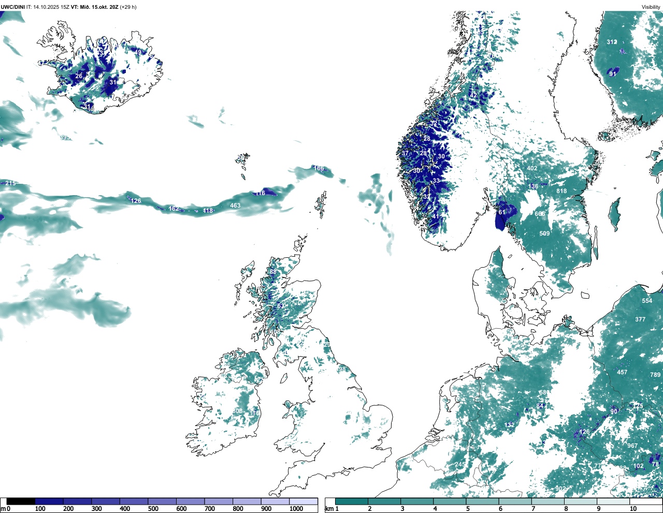Click the '1000' label on the metre scale
This screenshot has height=513, width=663.
(296, 509)
